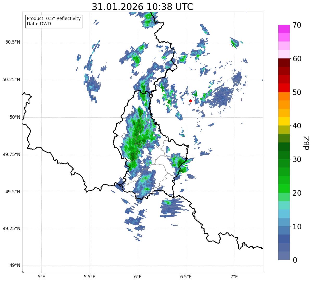Click the cyan colorbar swatch above 10

pos(284,214)
